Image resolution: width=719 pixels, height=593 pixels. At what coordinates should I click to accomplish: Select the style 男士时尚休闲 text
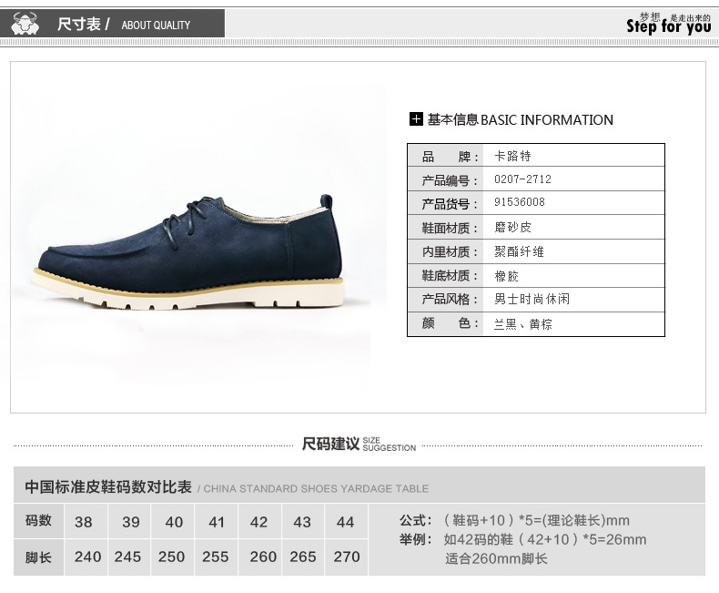tap(532, 300)
